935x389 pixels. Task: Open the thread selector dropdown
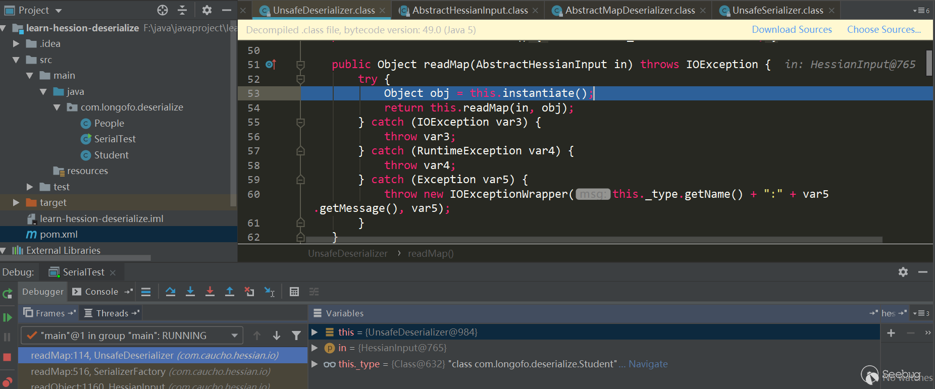(234, 336)
